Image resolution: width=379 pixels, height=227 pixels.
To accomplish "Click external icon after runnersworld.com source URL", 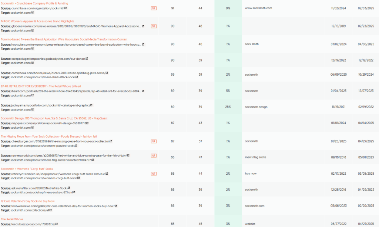I will coord(128,155).
